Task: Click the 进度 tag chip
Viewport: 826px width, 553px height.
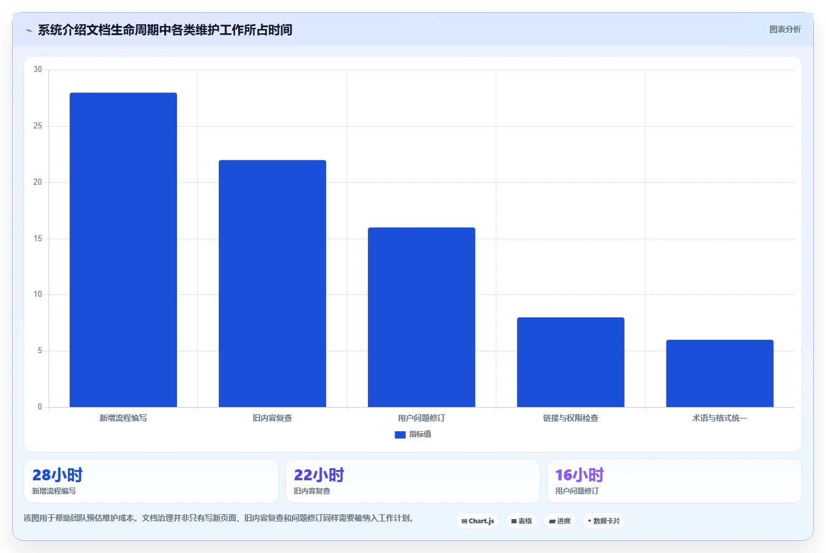Action: (x=559, y=521)
